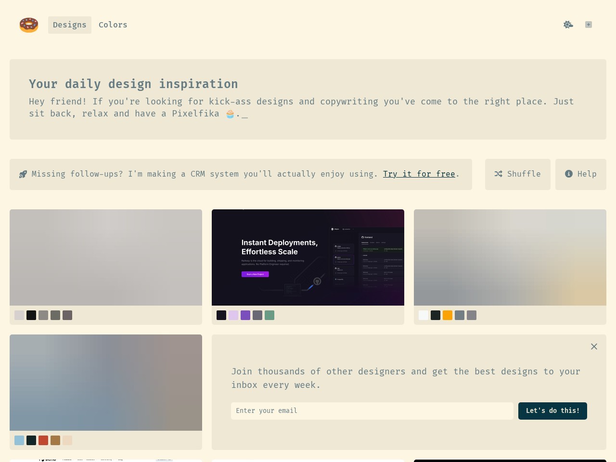616x462 pixels.
Task: Choose the red swatch under fourth design
Action: click(43, 440)
